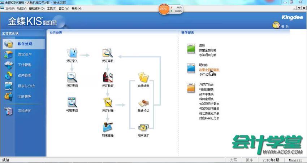Image resolution: width=307 pixels, height=163 pixels.
Task: Open the 明细账 report link
Action: (x=203, y=65)
